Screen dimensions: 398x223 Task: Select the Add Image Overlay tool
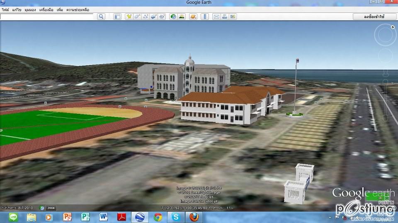coord(153,17)
